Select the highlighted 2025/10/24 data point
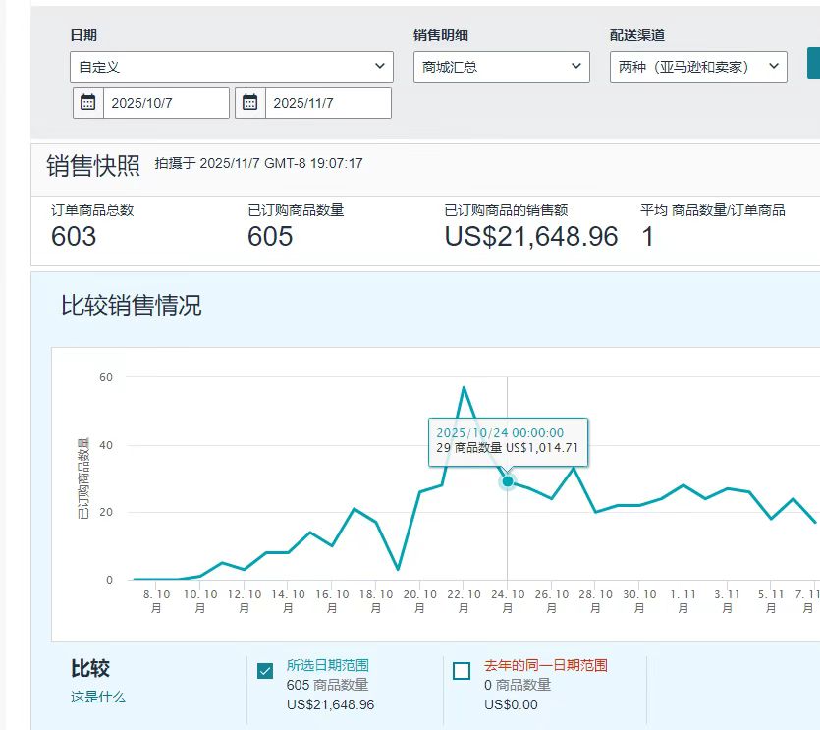 [507, 481]
